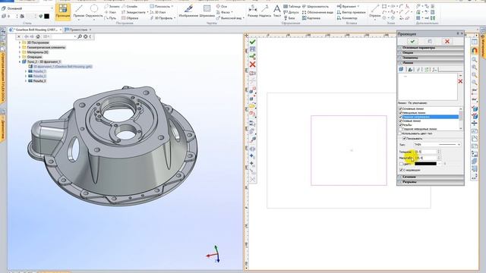Click the black color swatch in Стиль ribbon group
This screenshot has height=273, width=486.
[46, 16]
